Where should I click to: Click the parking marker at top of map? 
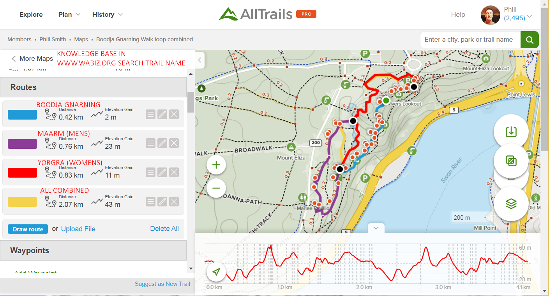[x=365, y=54]
